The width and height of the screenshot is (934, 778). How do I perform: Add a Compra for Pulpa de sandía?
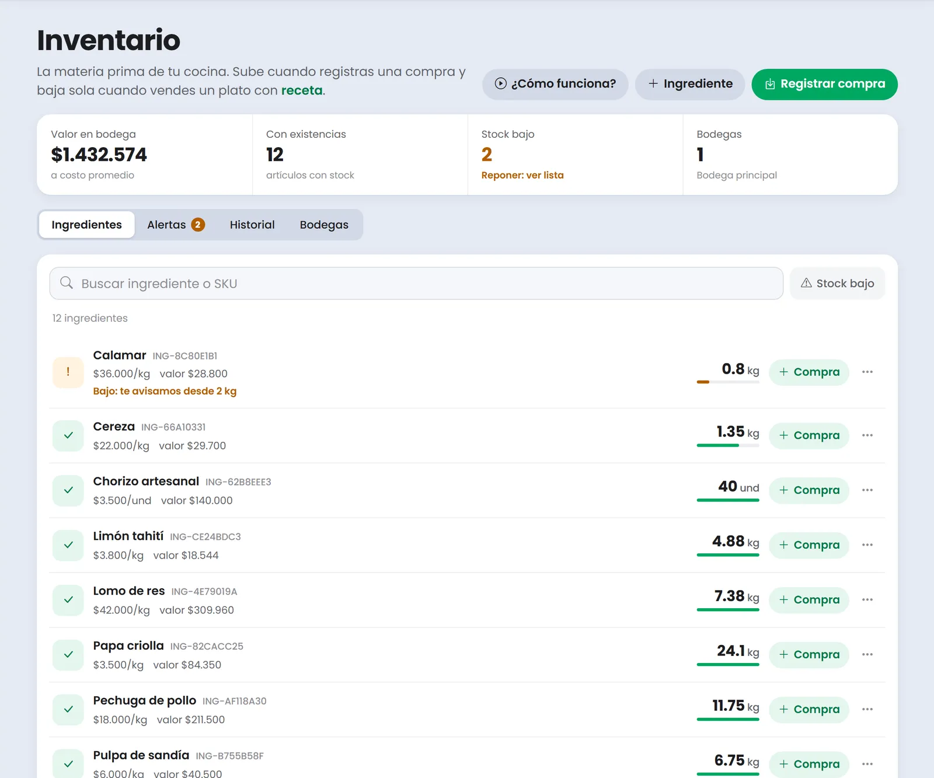click(808, 764)
